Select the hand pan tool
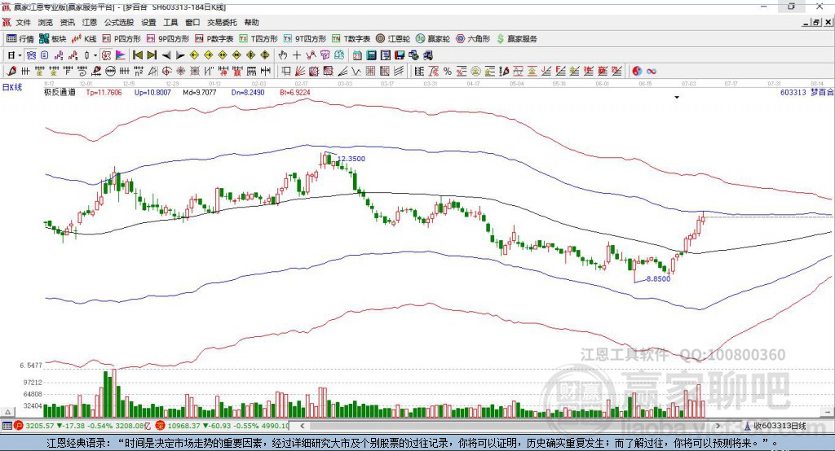The height and width of the screenshot is (451, 835). (x=282, y=55)
